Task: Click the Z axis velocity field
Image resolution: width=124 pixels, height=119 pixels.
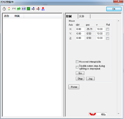Action: click(x=100, y=38)
